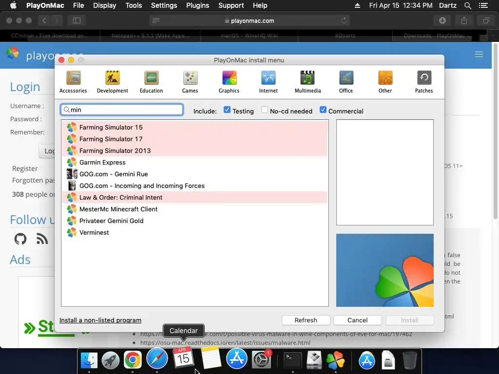This screenshot has height=374, width=499.
Task: Open the Education category
Action: point(151,82)
